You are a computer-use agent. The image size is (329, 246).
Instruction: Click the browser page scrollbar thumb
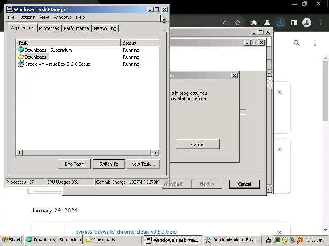(325, 91)
